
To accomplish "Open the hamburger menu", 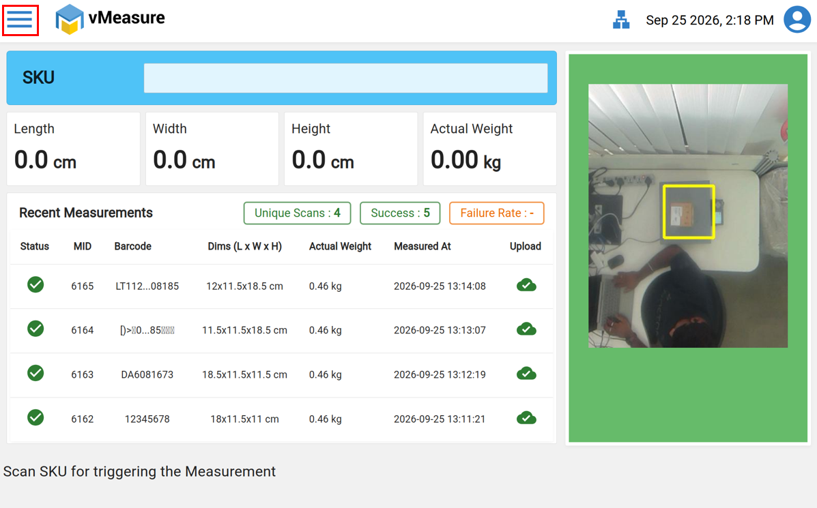I will [20, 20].
